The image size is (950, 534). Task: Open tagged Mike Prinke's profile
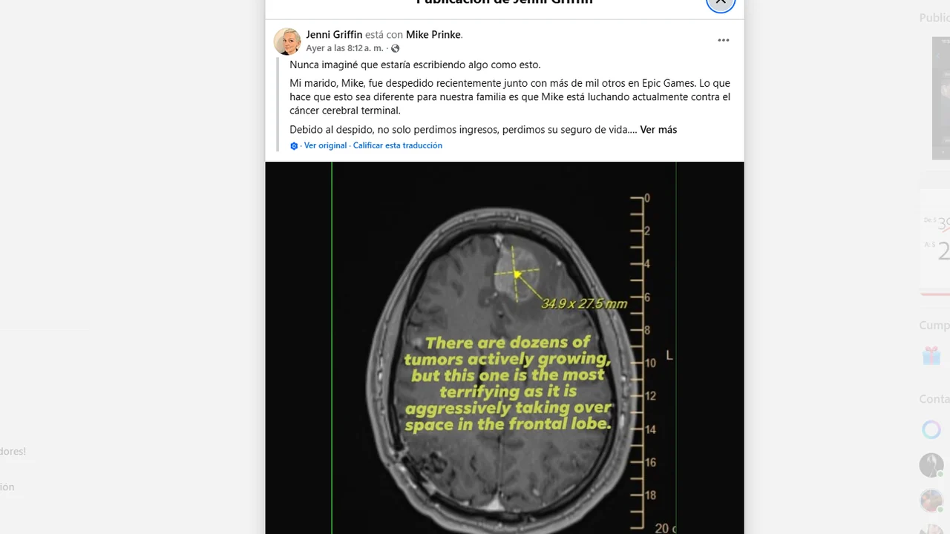pyautogui.click(x=433, y=35)
